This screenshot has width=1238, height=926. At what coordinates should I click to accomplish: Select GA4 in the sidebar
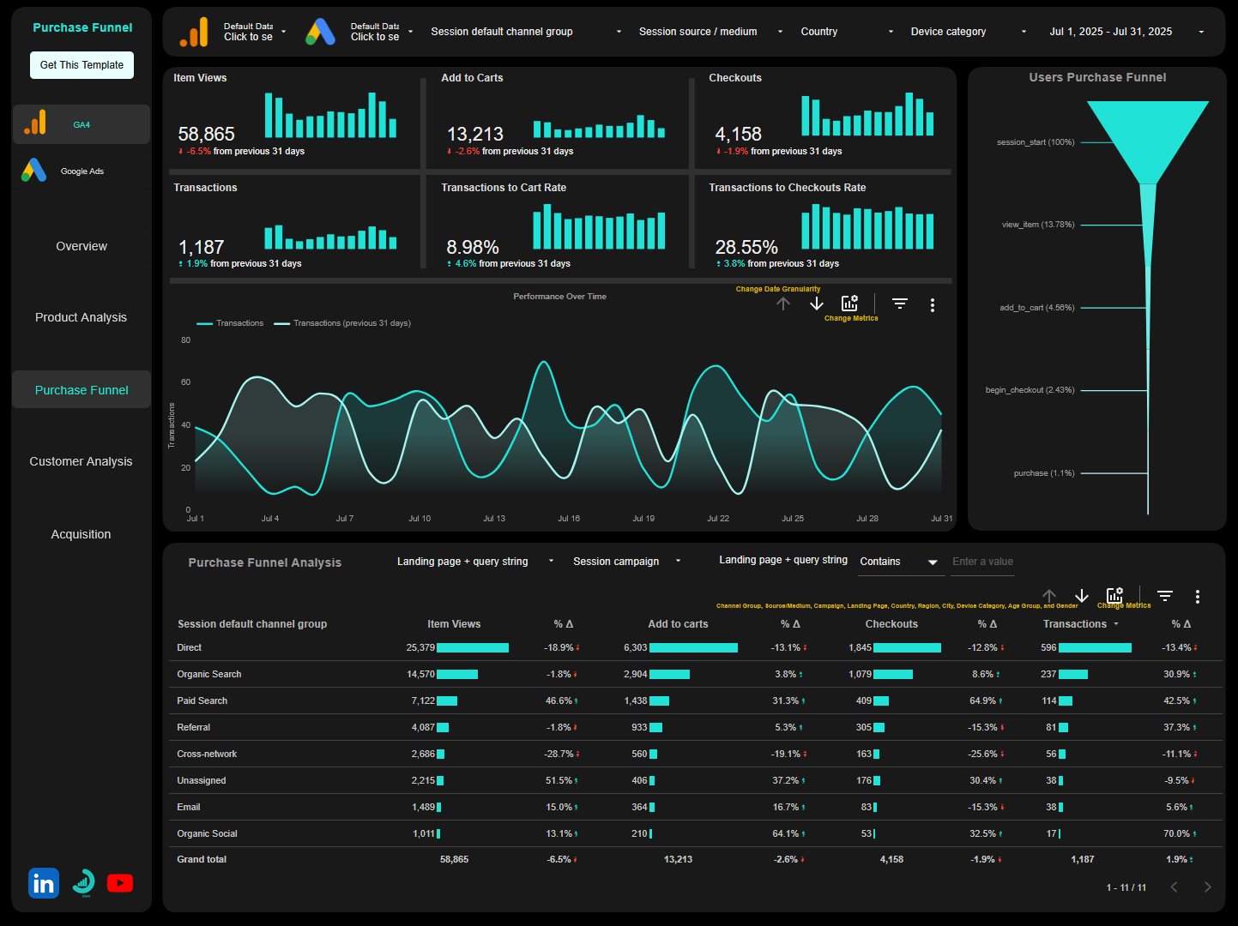click(81, 123)
